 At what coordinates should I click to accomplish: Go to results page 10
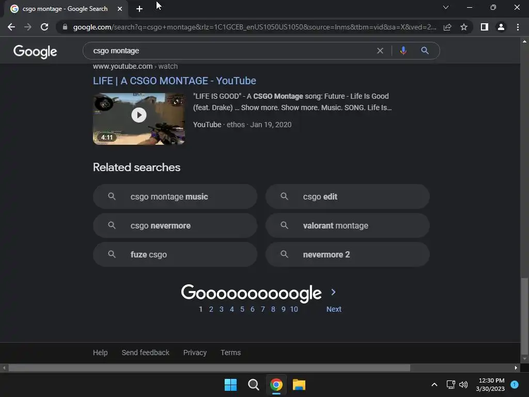pyautogui.click(x=294, y=309)
